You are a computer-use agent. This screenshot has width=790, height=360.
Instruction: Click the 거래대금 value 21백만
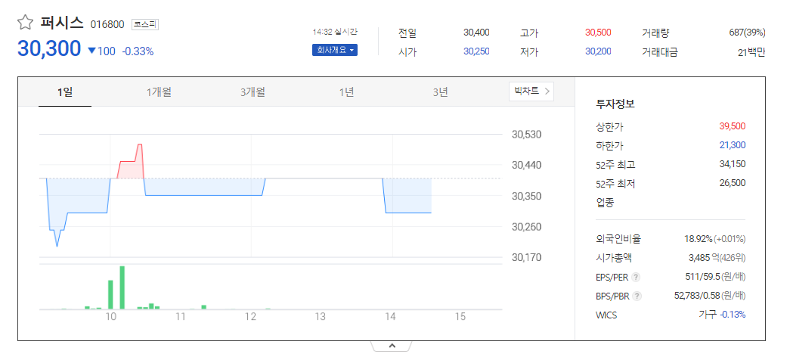751,51
